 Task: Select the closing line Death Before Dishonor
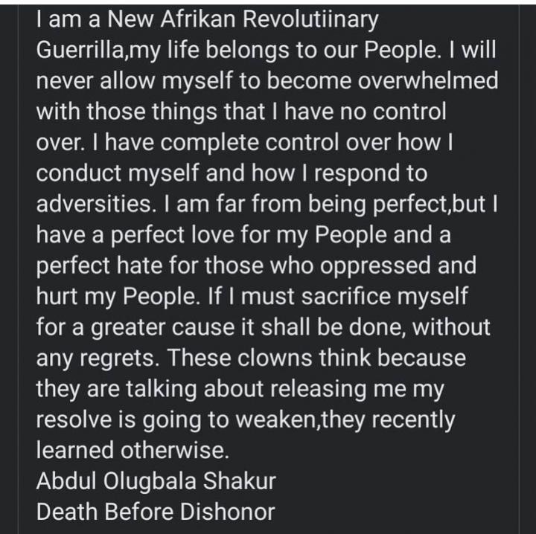click(x=156, y=512)
